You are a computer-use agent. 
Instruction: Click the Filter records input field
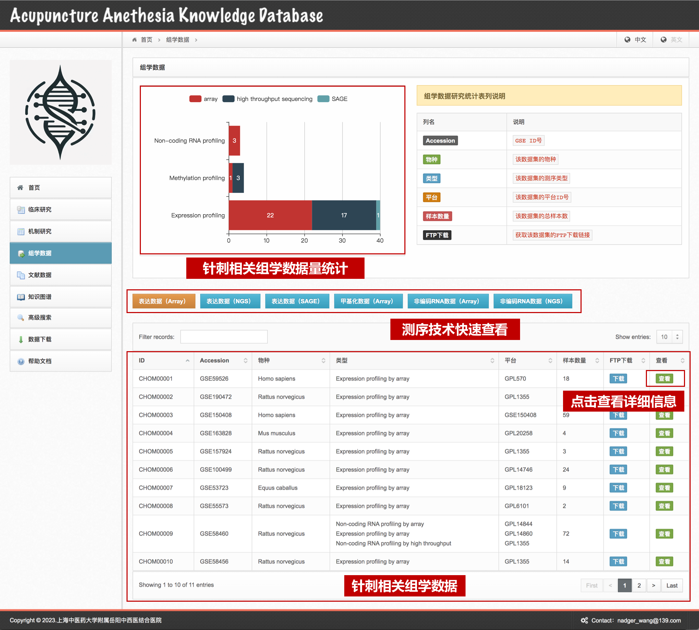[x=224, y=337]
